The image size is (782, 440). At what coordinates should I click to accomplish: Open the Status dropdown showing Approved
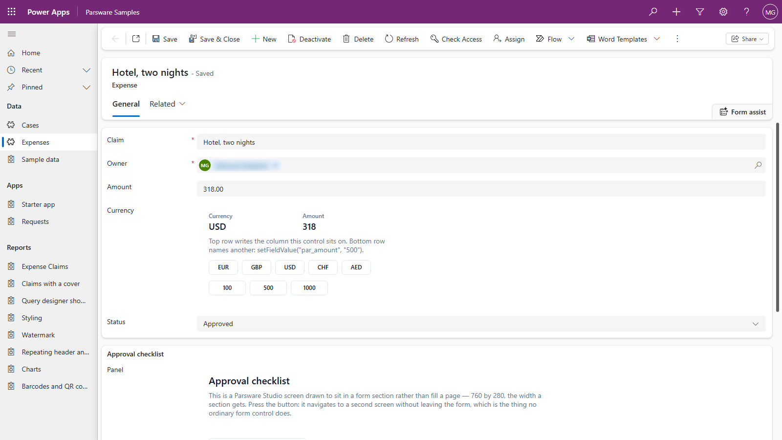click(481, 324)
